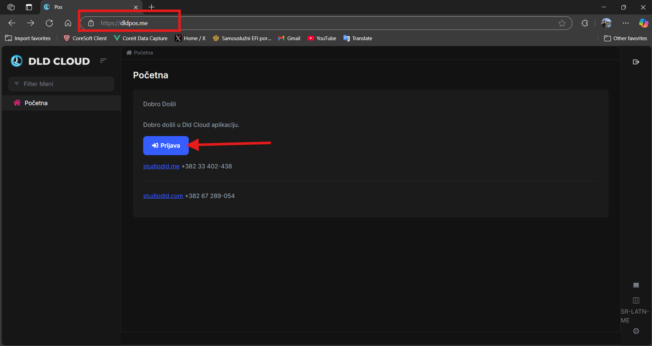The height and width of the screenshot is (346, 652).
Task: Click the phone number +382 33 402-438
Action: (x=207, y=166)
